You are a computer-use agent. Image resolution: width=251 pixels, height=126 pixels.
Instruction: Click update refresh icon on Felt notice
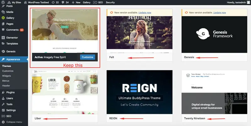click(x=112, y=13)
